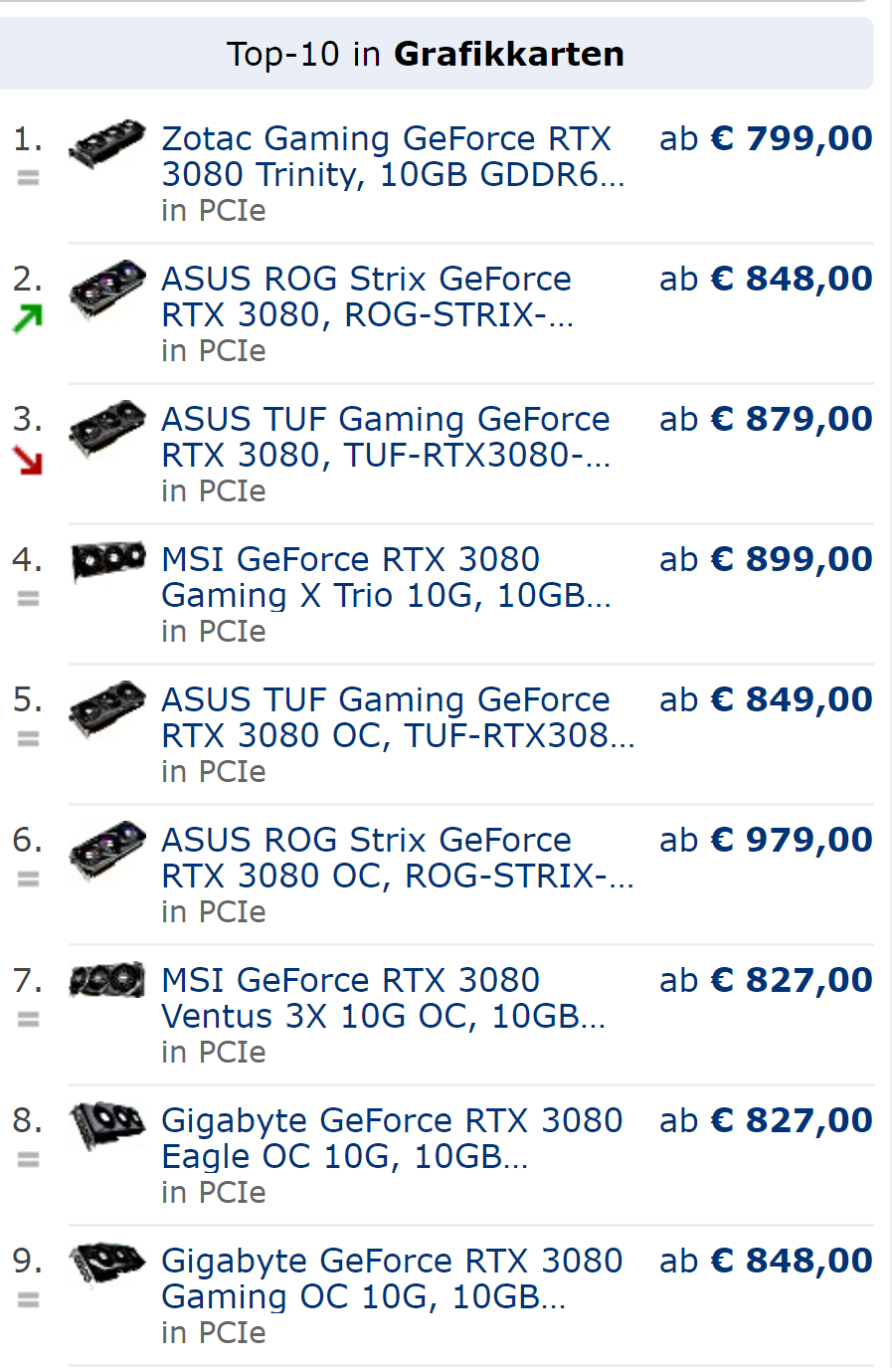This screenshot has height=1368, width=892.
Task: Open the MSI GeForce RTX 3080 Gaming X Trio link
Action: [387, 577]
